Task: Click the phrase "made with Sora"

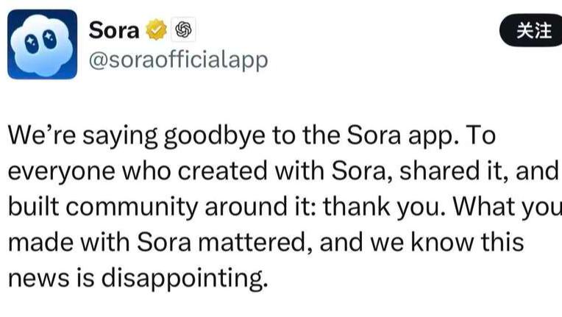Action: [x=101, y=241]
